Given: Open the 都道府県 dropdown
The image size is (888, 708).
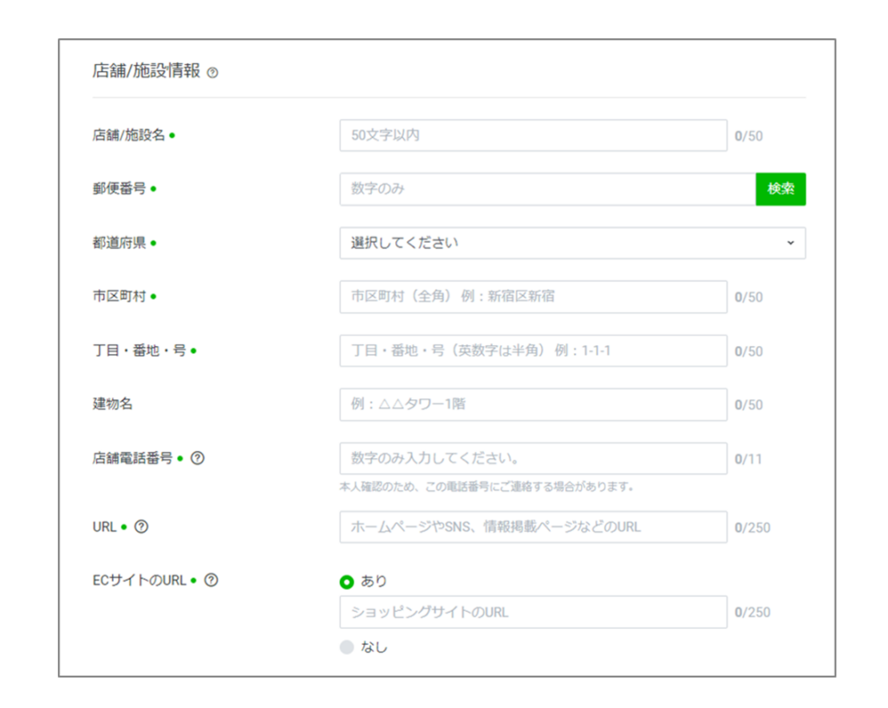Looking at the screenshot, I should tap(571, 243).
